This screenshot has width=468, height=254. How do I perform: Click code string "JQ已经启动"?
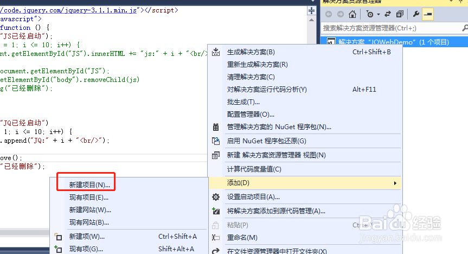pyautogui.click(x=23, y=123)
